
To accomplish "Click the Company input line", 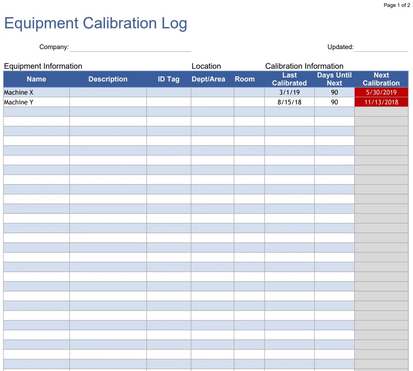I will tap(130, 48).
